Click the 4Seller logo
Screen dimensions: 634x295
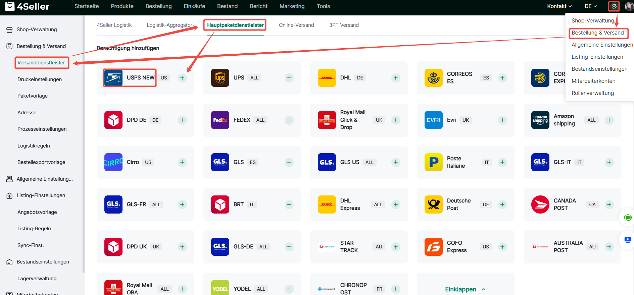coord(27,6)
